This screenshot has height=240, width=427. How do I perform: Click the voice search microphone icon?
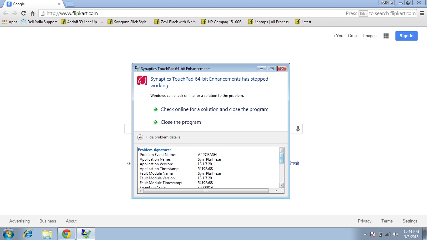pyautogui.click(x=298, y=129)
